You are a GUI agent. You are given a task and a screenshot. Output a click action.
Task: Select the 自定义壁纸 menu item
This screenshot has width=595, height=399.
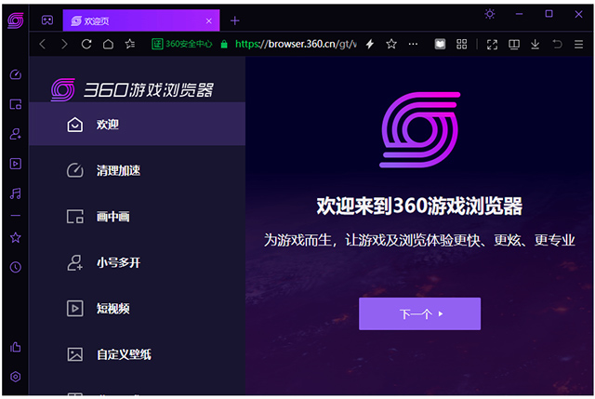pyautogui.click(x=137, y=354)
